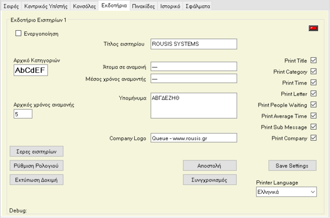Toggle the Print Company checkbox
330x218 pixels.
[x=314, y=138]
